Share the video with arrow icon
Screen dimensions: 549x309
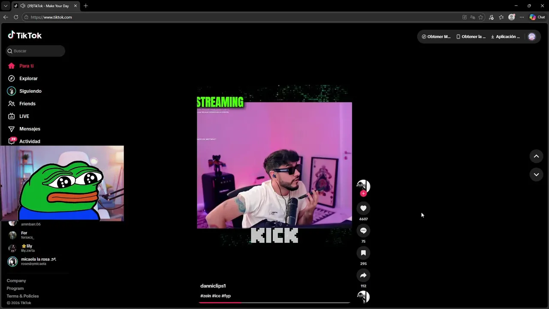click(363, 275)
